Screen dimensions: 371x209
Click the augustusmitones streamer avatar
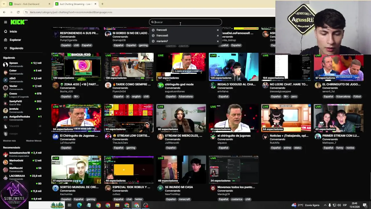[x=160, y=85]
